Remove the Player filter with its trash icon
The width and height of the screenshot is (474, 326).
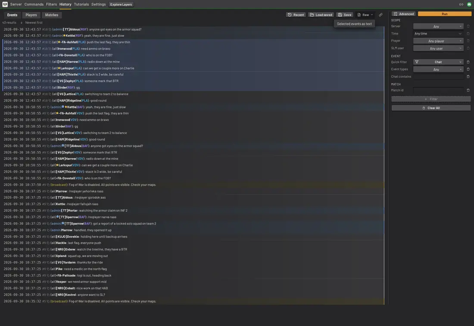pos(468,41)
